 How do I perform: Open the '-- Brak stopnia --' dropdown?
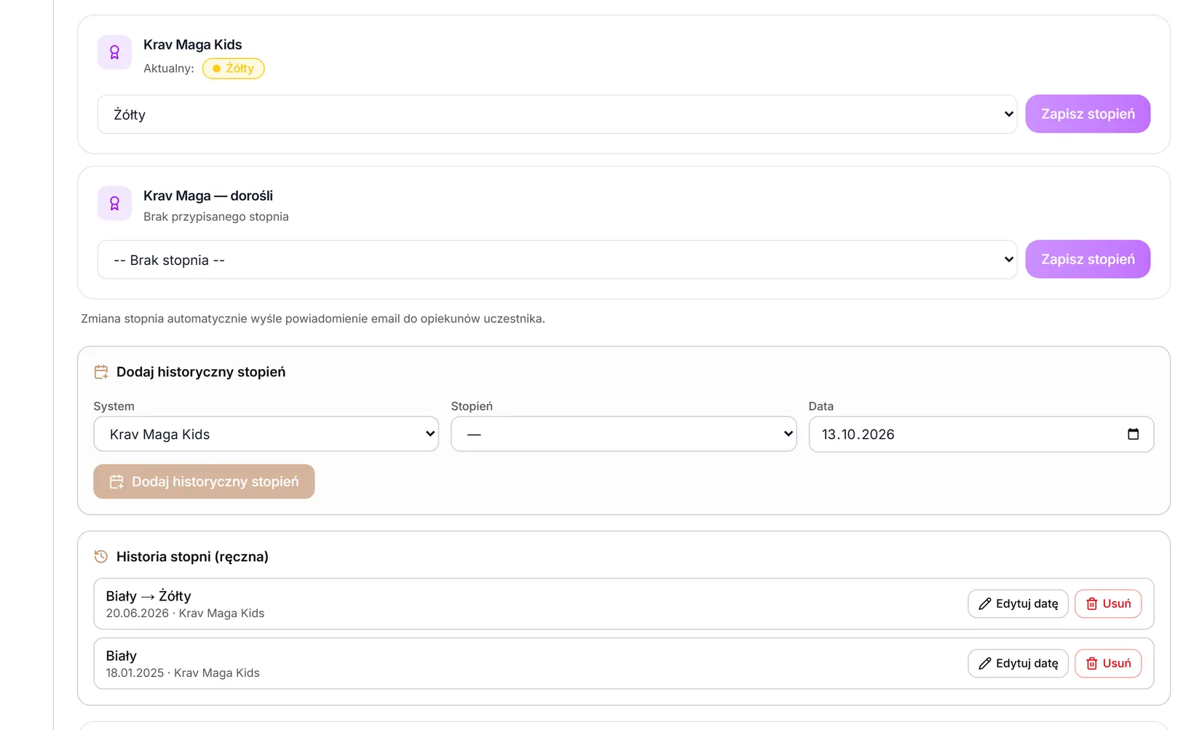pyautogui.click(x=557, y=260)
